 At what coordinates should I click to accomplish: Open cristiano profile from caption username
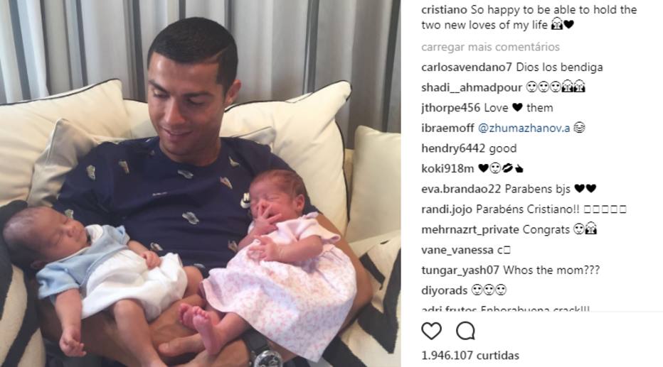click(444, 10)
